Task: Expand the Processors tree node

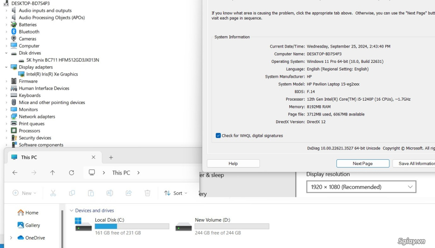Action: pyautogui.click(x=6, y=131)
